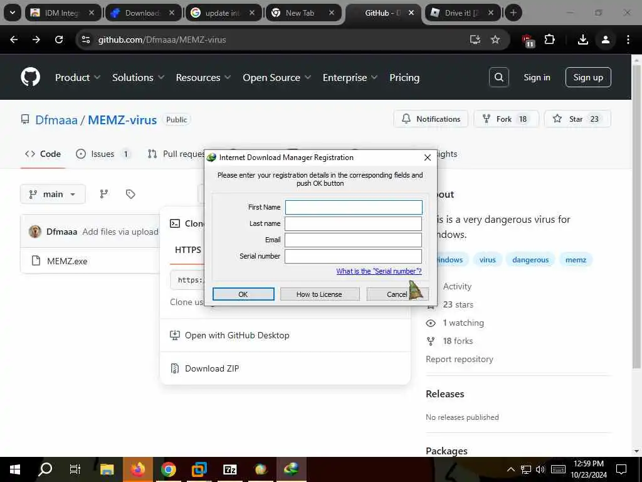This screenshot has height=482, width=642.
Task: Click How to License button
Action: [x=319, y=294]
